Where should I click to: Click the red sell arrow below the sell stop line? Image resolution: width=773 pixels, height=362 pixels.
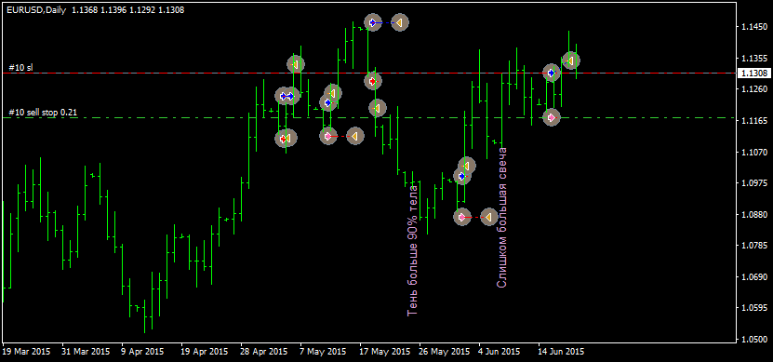(x=283, y=139)
